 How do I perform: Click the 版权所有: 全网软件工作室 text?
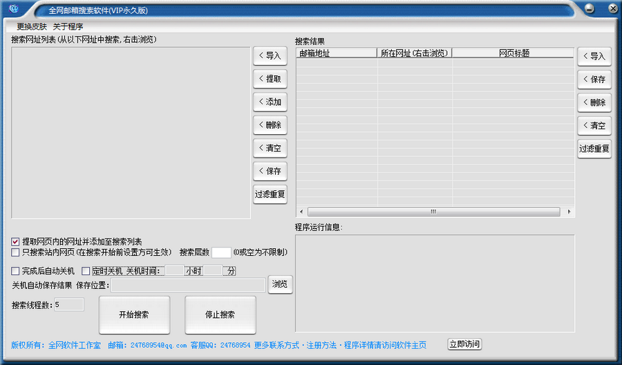point(56,346)
